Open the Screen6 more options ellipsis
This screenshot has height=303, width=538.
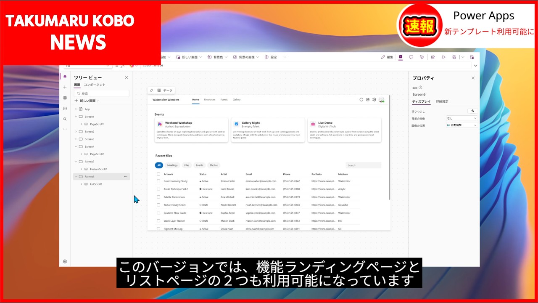pyautogui.click(x=126, y=177)
